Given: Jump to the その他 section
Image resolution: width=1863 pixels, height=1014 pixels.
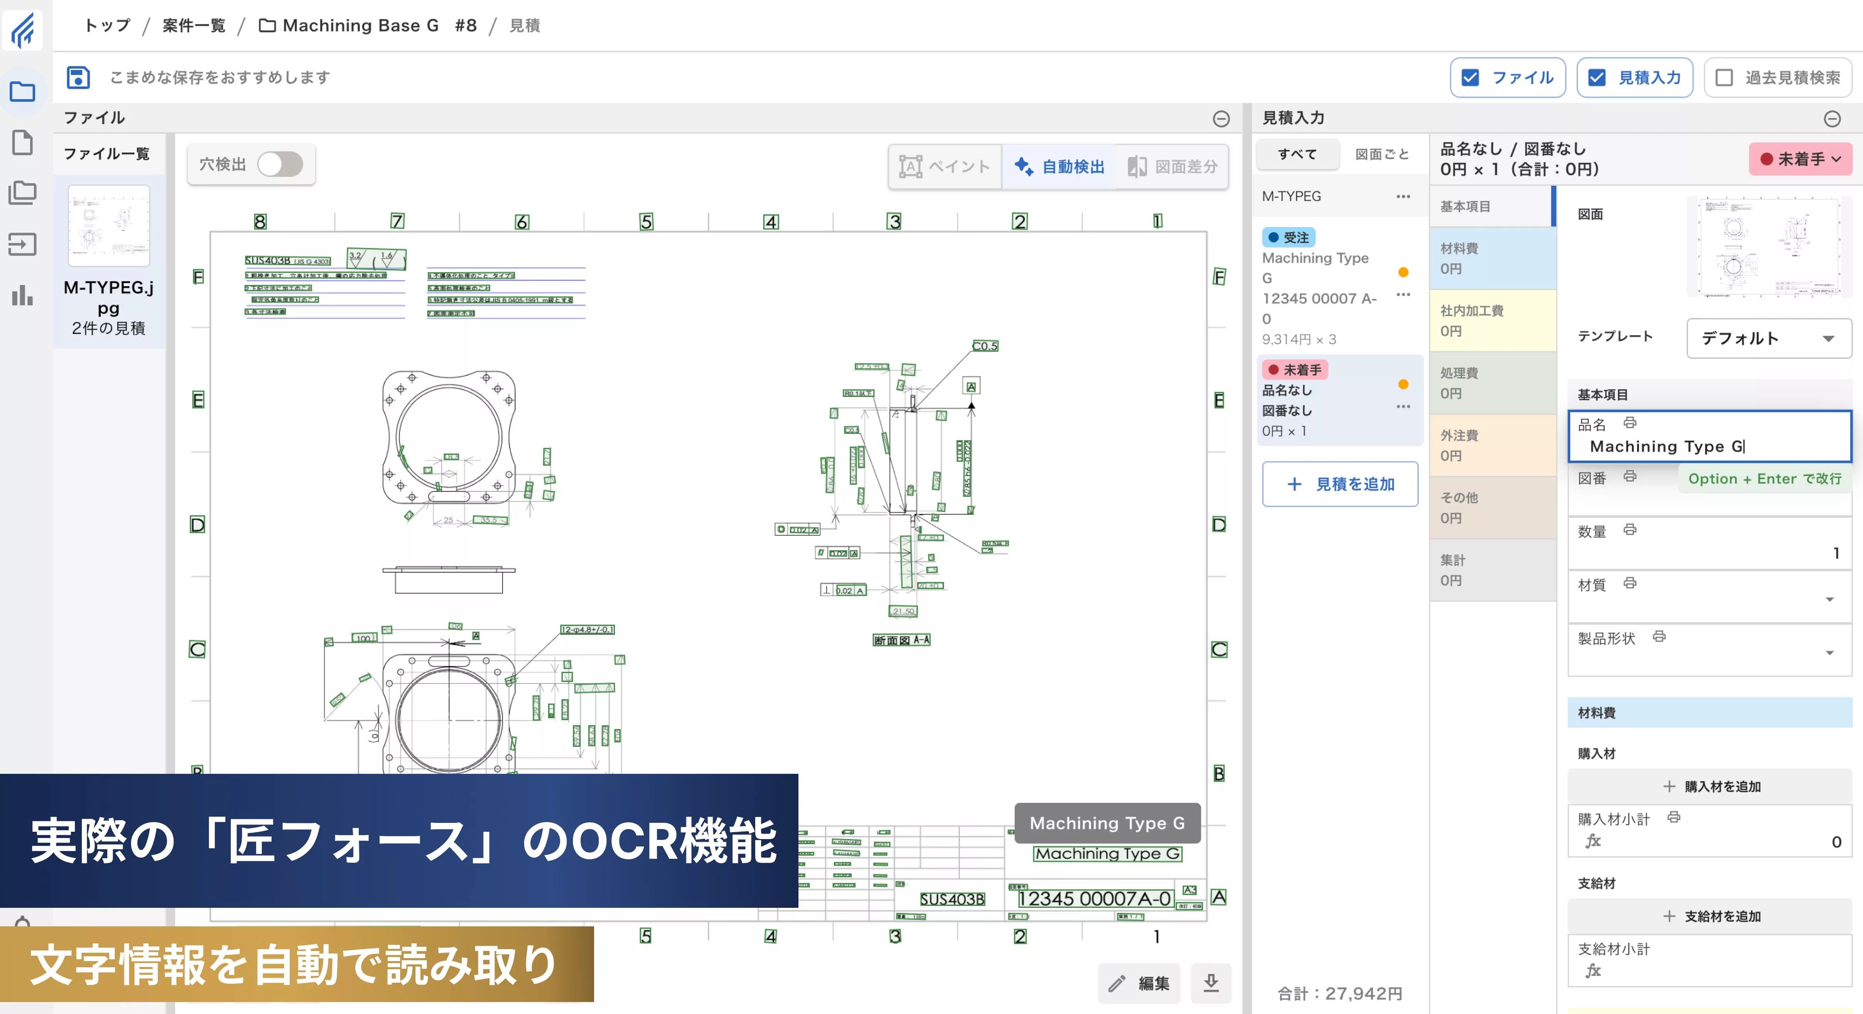Looking at the screenshot, I should coord(1493,507).
